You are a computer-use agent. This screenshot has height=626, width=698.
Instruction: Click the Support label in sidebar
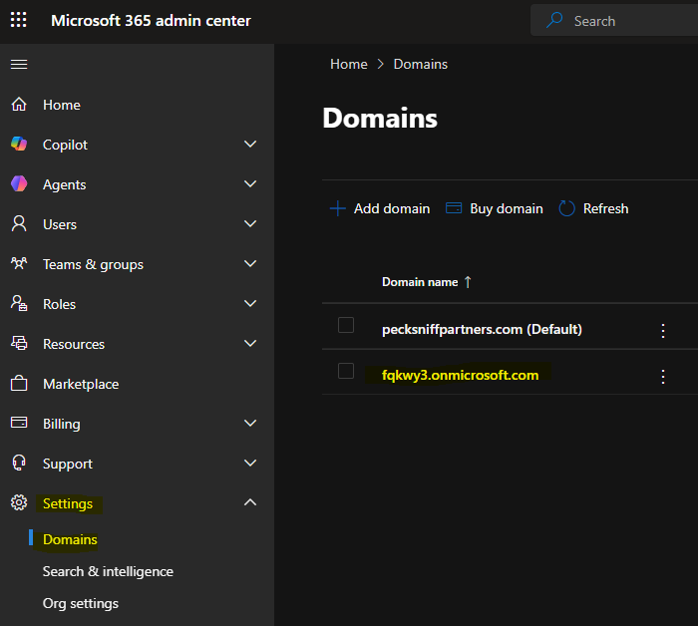point(68,465)
